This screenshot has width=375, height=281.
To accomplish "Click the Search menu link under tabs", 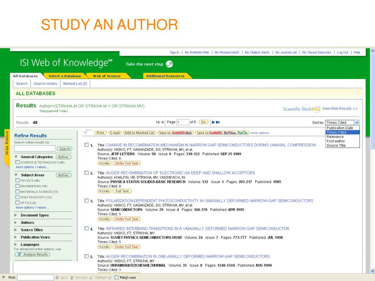I will (22, 84).
